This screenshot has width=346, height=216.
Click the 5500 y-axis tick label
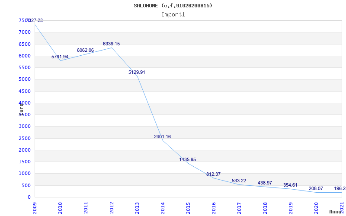[x=25, y=67]
